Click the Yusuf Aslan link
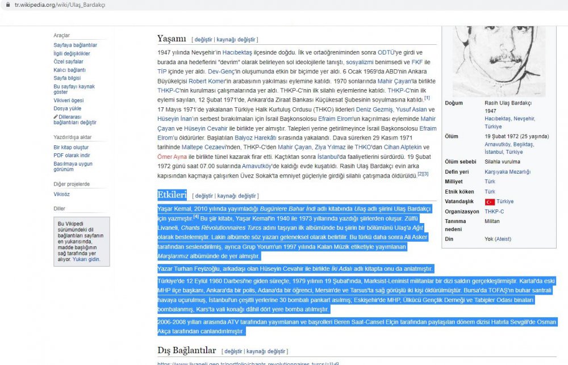 pyautogui.click(x=411, y=110)
